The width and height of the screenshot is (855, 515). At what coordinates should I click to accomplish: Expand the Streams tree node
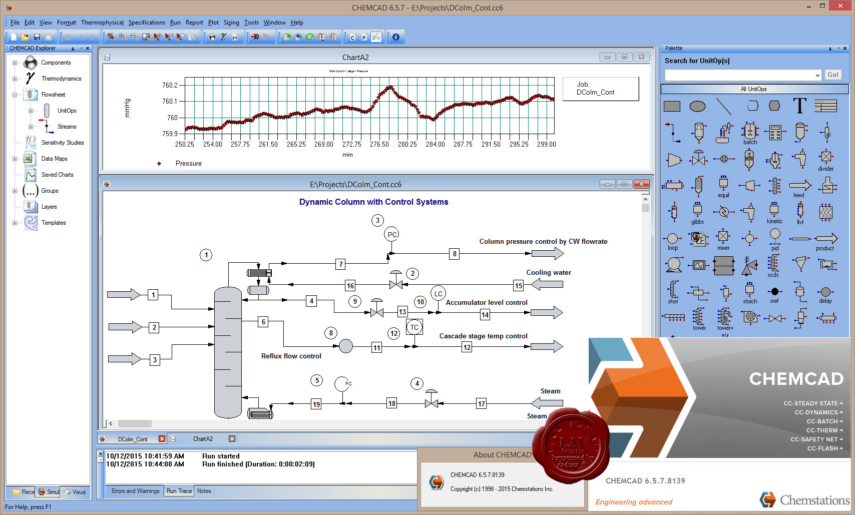coord(31,127)
